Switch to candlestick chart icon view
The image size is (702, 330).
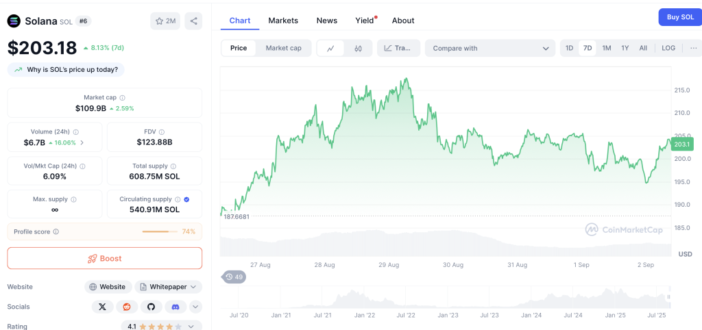point(358,49)
